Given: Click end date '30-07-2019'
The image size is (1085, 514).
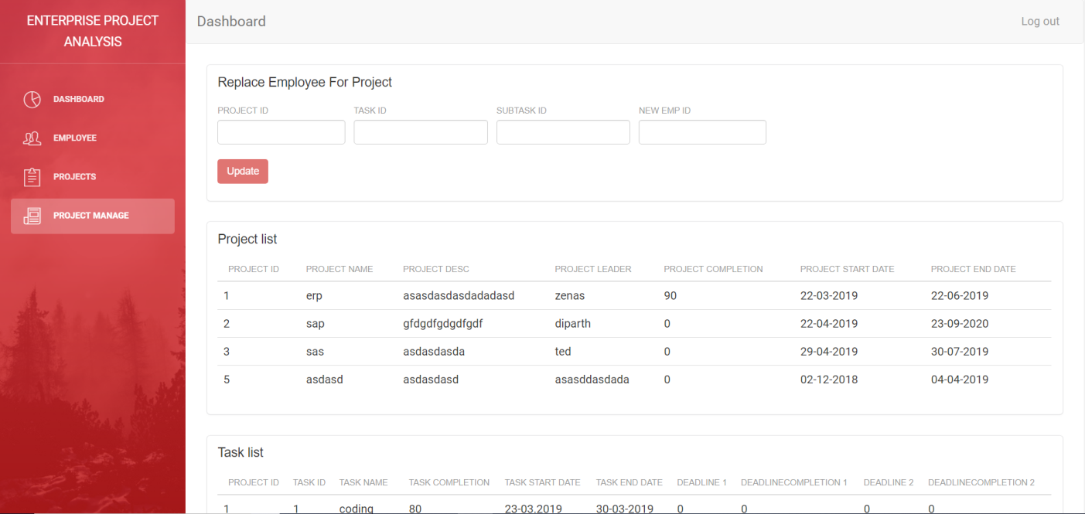Looking at the screenshot, I should (960, 352).
